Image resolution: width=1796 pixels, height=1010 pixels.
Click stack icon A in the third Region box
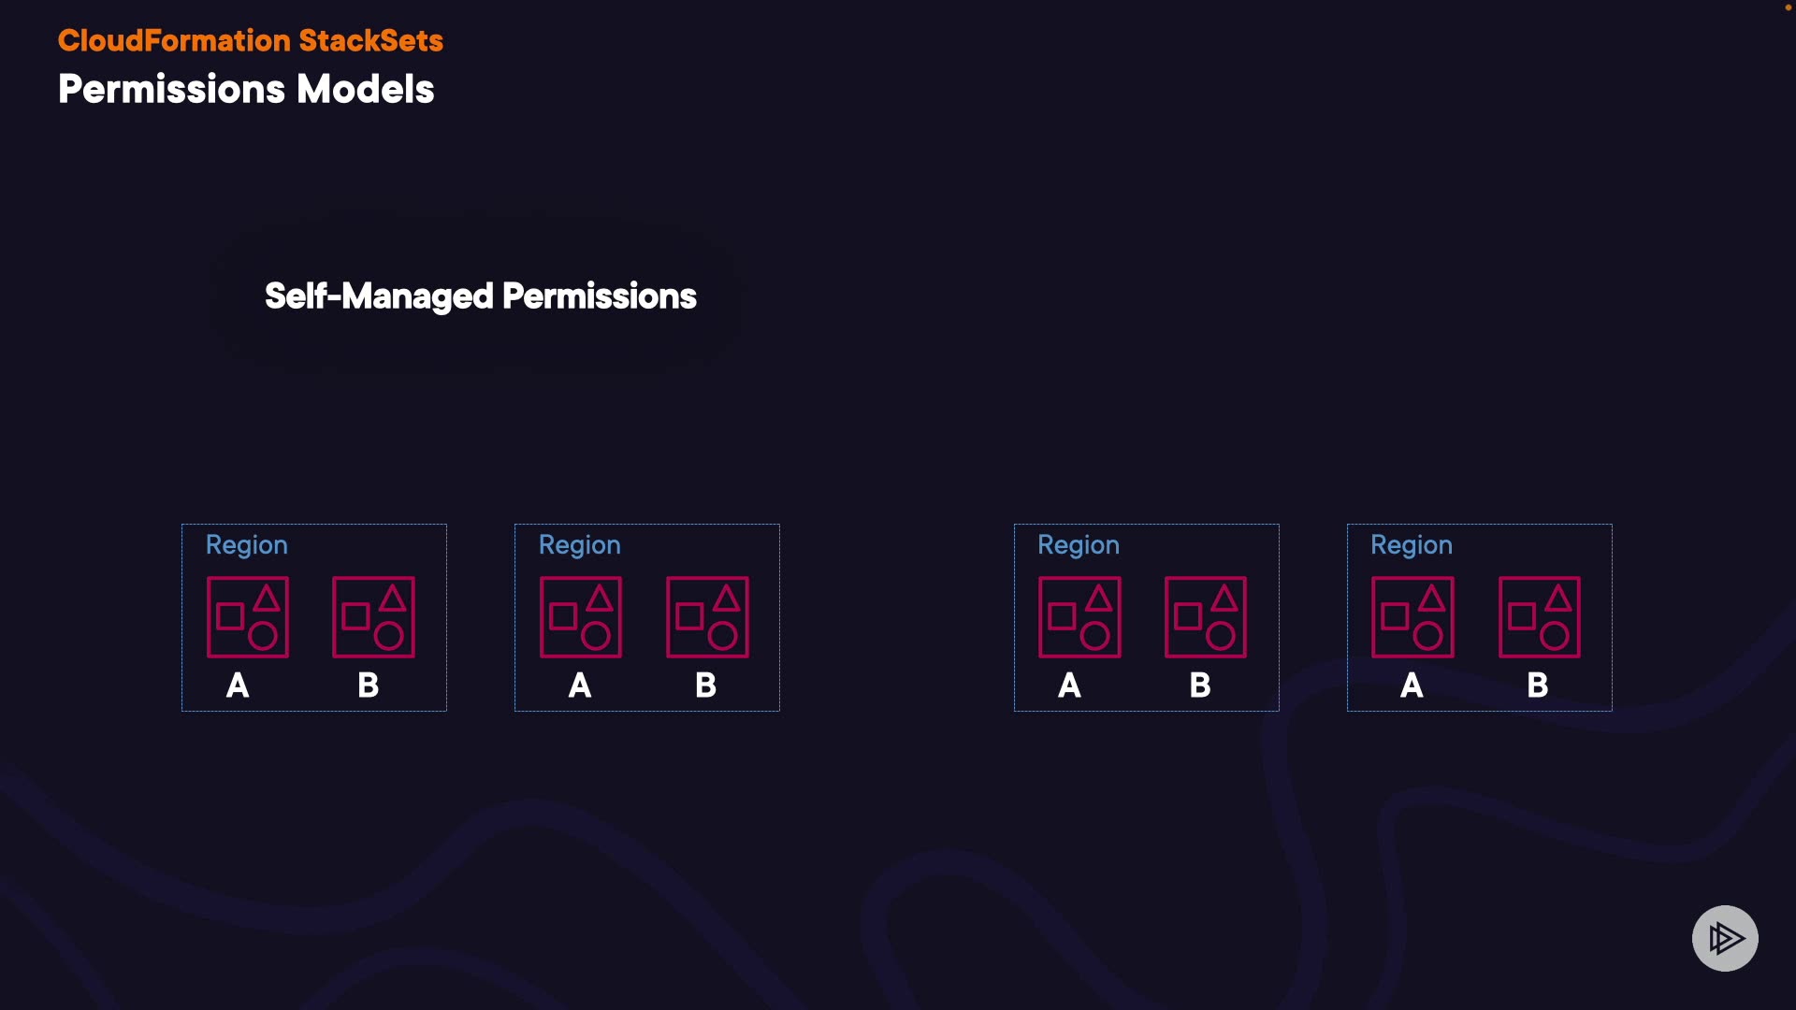(x=1079, y=617)
